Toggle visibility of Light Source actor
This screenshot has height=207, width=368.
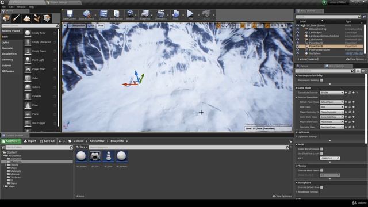(x=298, y=40)
